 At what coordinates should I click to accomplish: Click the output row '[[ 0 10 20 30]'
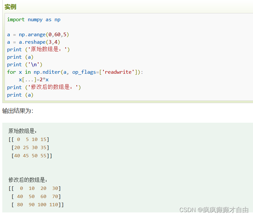click(34, 188)
